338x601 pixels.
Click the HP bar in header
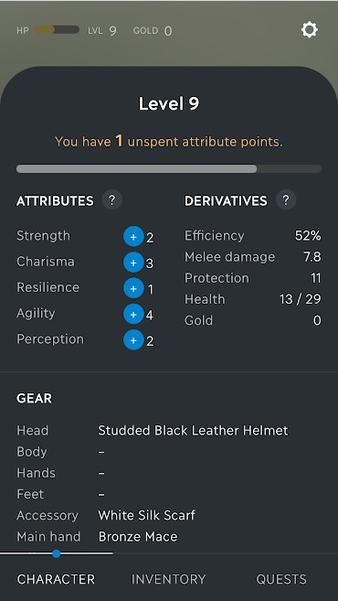click(57, 30)
